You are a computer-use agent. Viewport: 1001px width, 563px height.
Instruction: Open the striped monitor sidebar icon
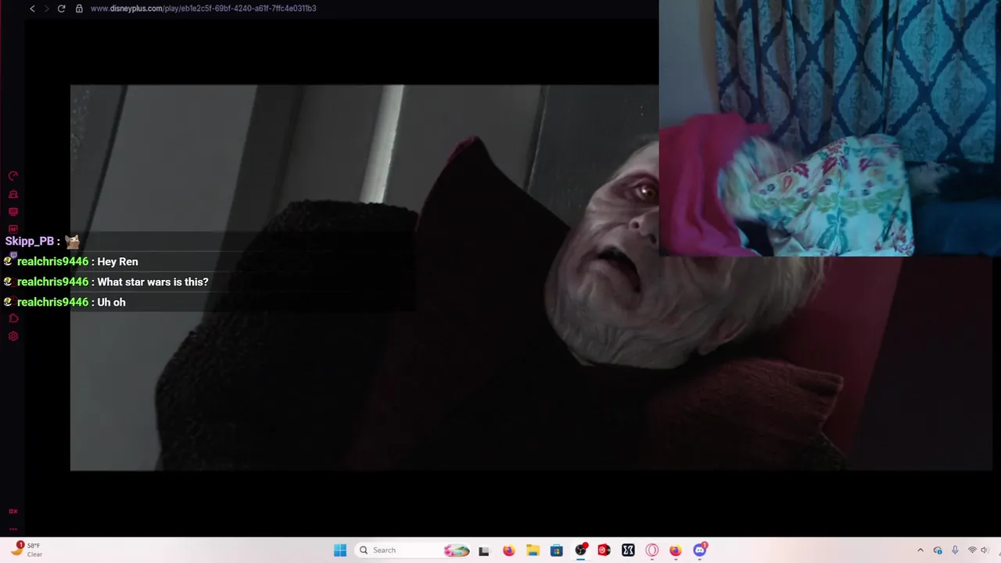13,212
